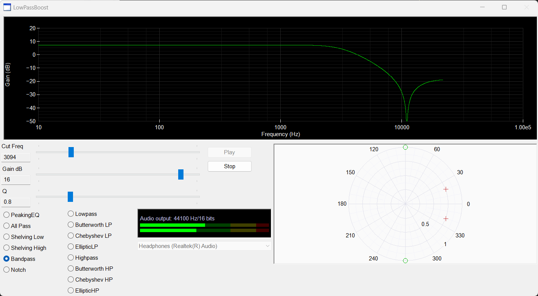Select the Notch filter radio button
The width and height of the screenshot is (538, 296).
[x=15, y=270]
